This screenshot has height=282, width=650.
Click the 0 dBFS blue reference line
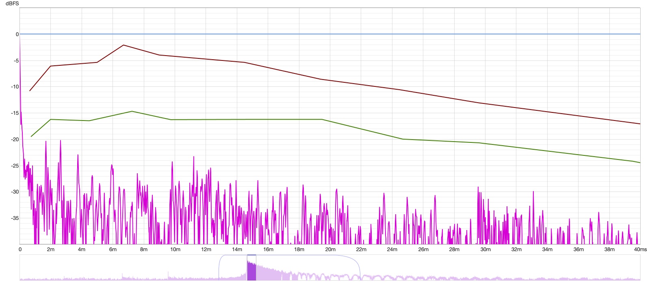[330, 34]
